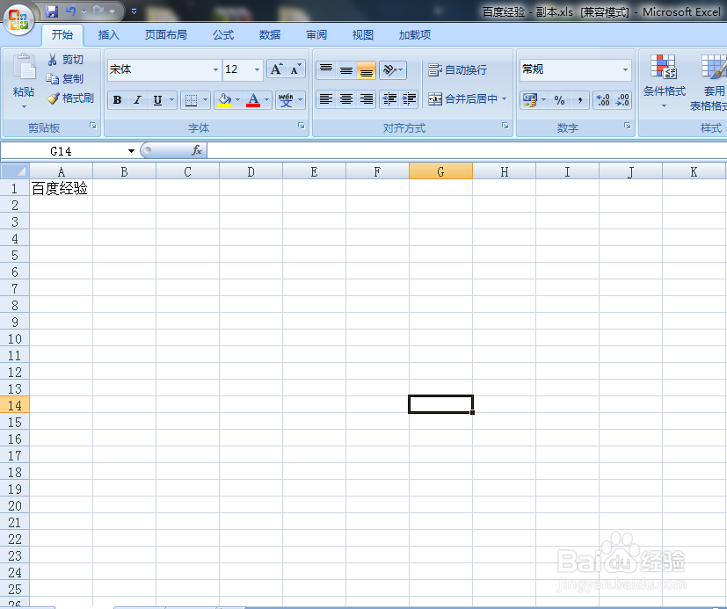Switch to 审阅 tab

316,35
